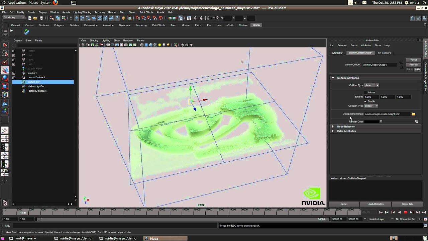The image size is (428, 241).
Task: Click Displacement map path field
Action: 387,114
